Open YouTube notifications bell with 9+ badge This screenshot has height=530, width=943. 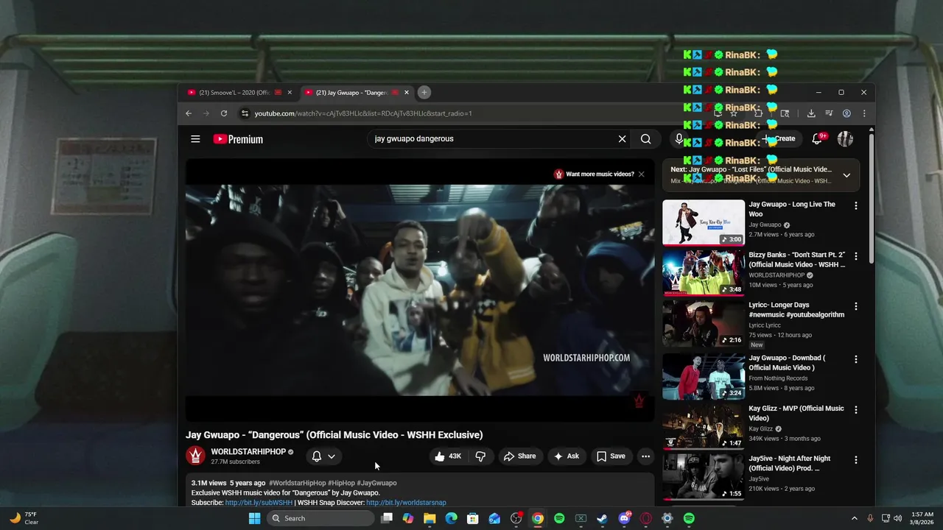tap(817, 138)
